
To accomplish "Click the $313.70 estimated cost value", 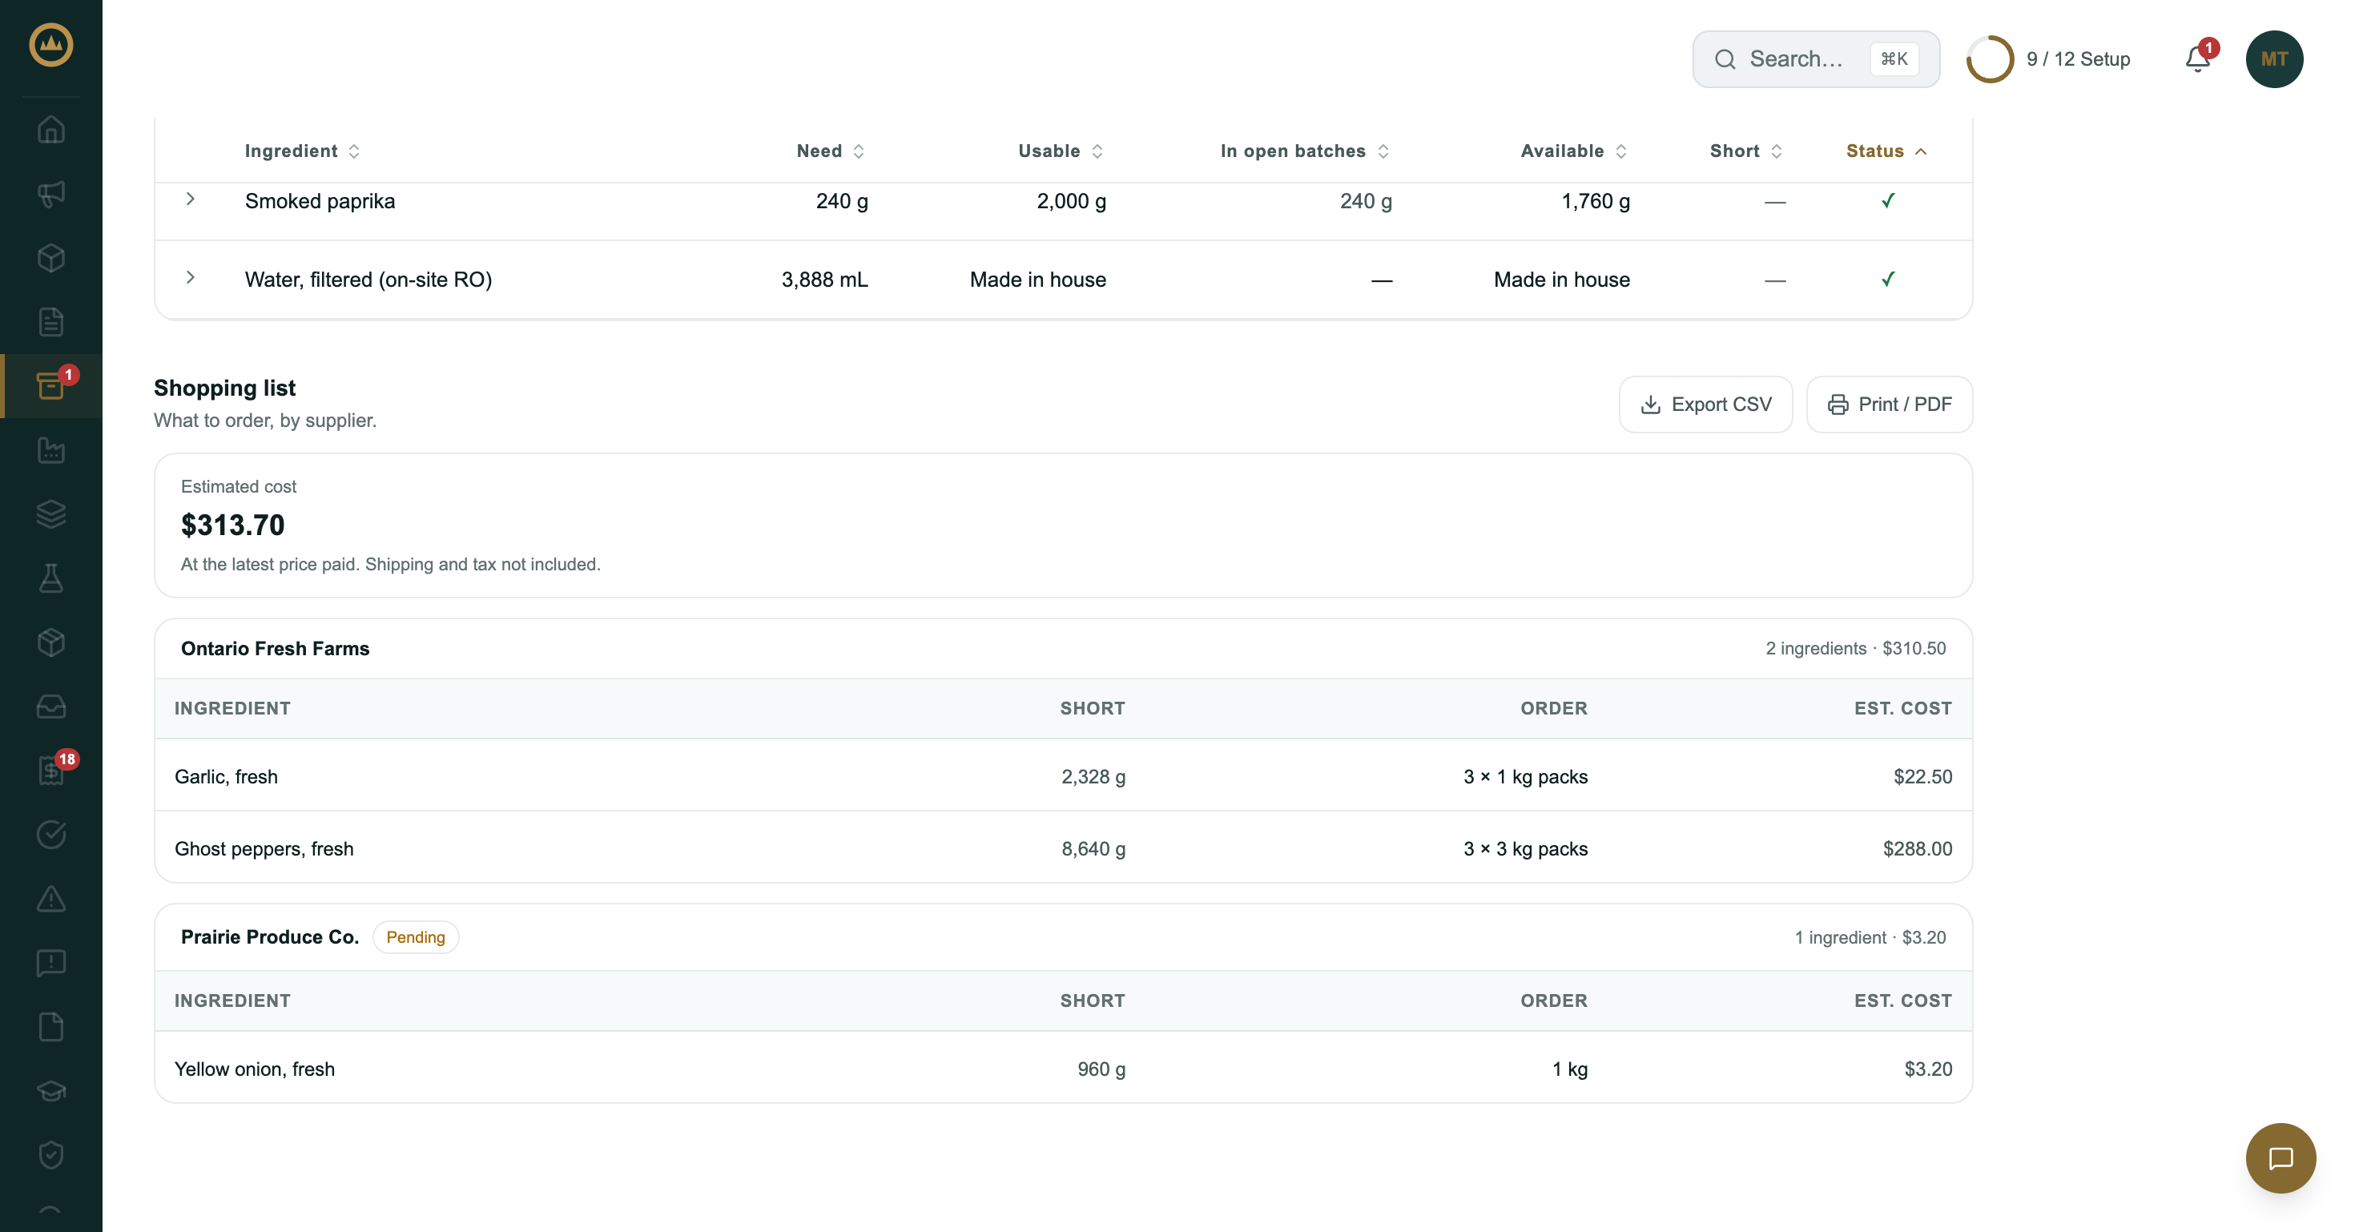I will [232, 525].
